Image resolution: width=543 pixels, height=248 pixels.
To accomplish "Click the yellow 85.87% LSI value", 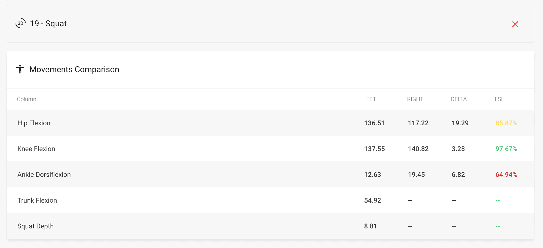I will coord(506,123).
